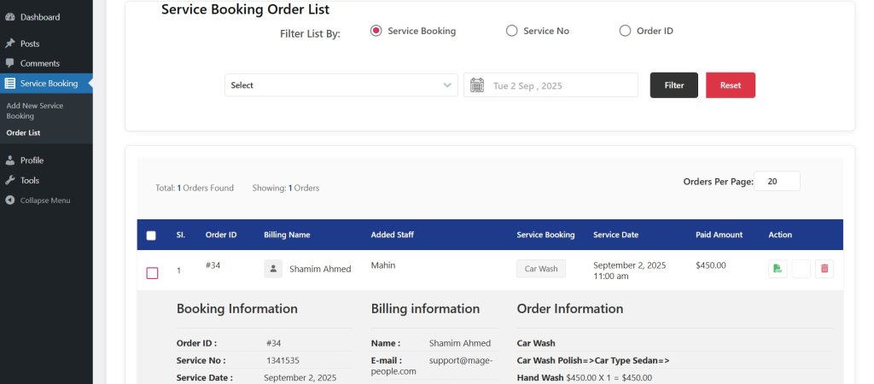Open Add New Service Booking submenu item

coord(35,110)
